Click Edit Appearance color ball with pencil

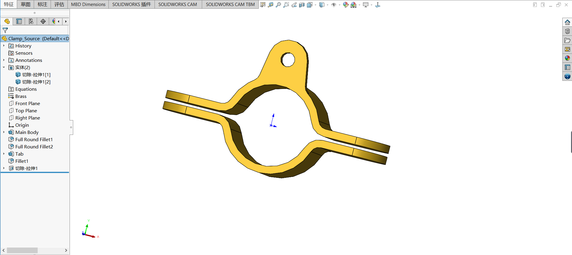[345, 5]
